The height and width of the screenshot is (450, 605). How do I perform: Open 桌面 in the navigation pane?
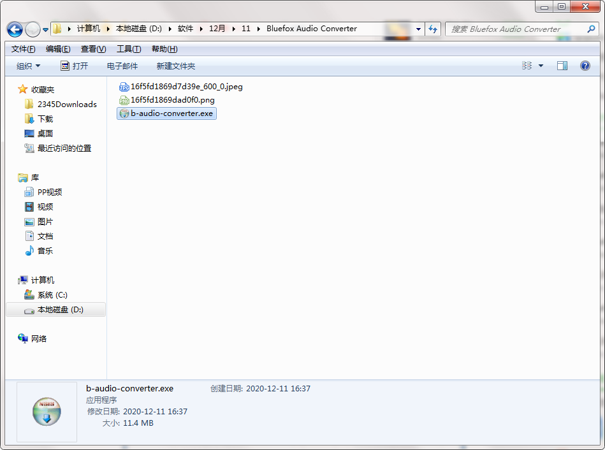[x=45, y=133]
